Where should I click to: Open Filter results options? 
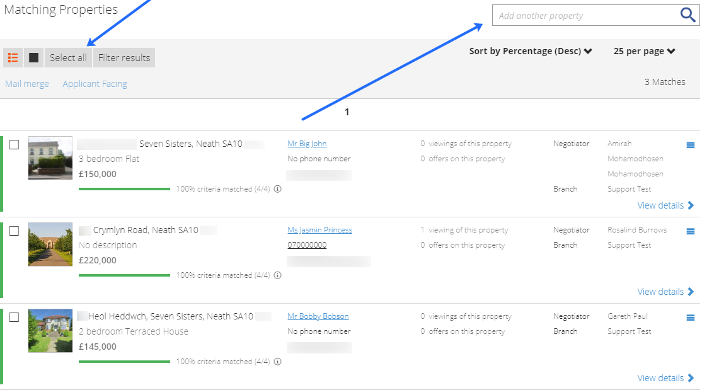[x=124, y=58]
